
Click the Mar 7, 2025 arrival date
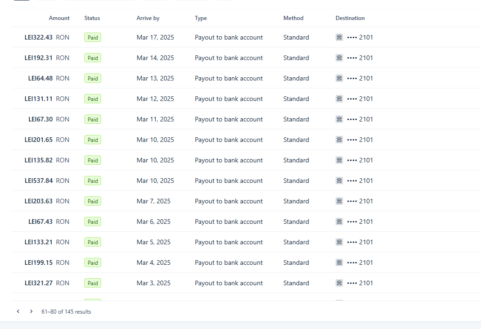(x=153, y=201)
